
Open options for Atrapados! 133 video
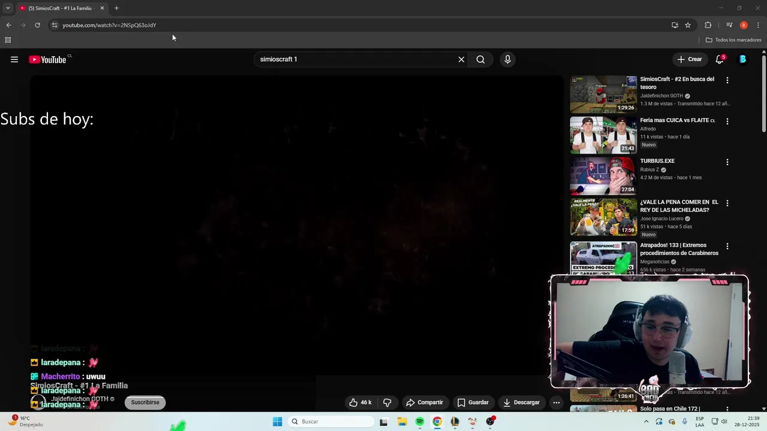[x=727, y=246]
